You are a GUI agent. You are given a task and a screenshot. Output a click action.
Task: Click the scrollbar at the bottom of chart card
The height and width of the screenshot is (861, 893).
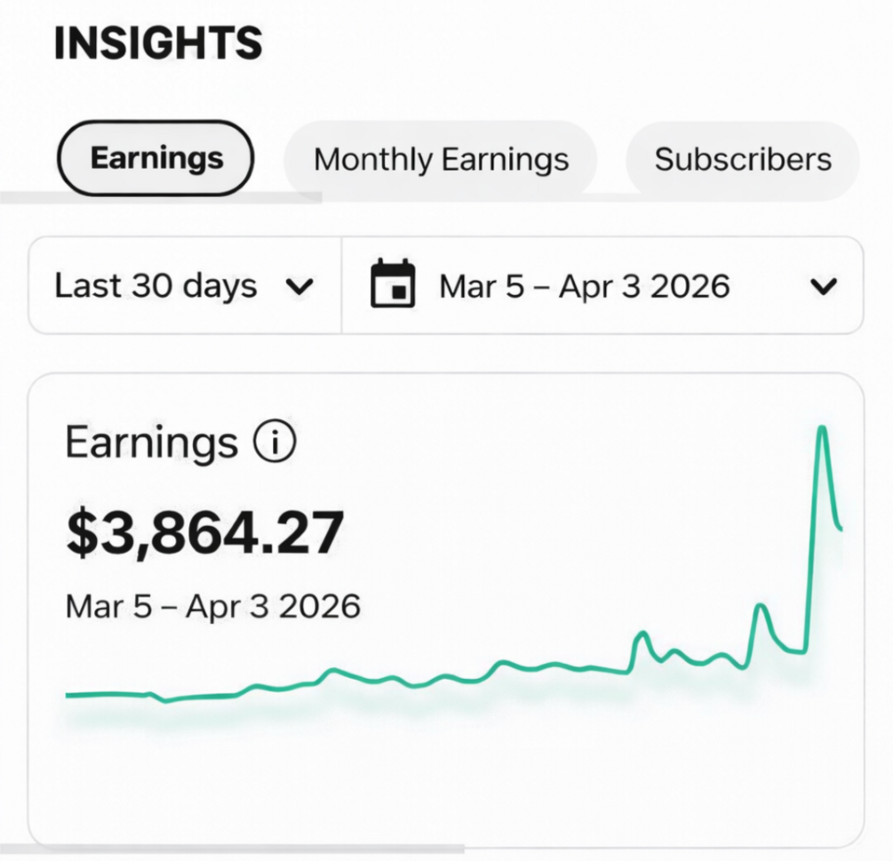(233, 849)
